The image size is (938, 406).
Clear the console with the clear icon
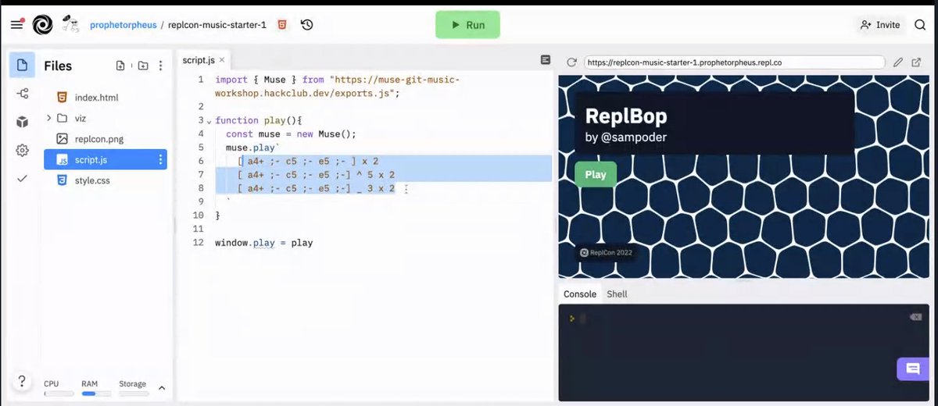[915, 317]
